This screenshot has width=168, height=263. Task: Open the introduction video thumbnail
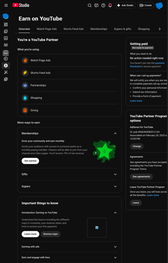click(x=97, y=227)
